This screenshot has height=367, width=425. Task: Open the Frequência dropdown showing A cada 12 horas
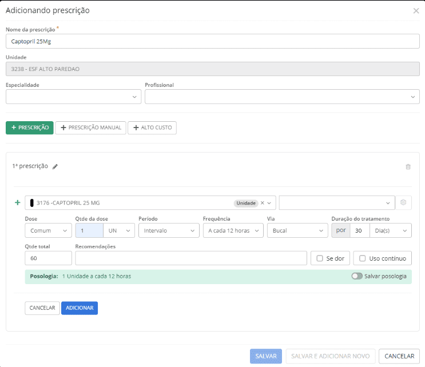(x=233, y=231)
